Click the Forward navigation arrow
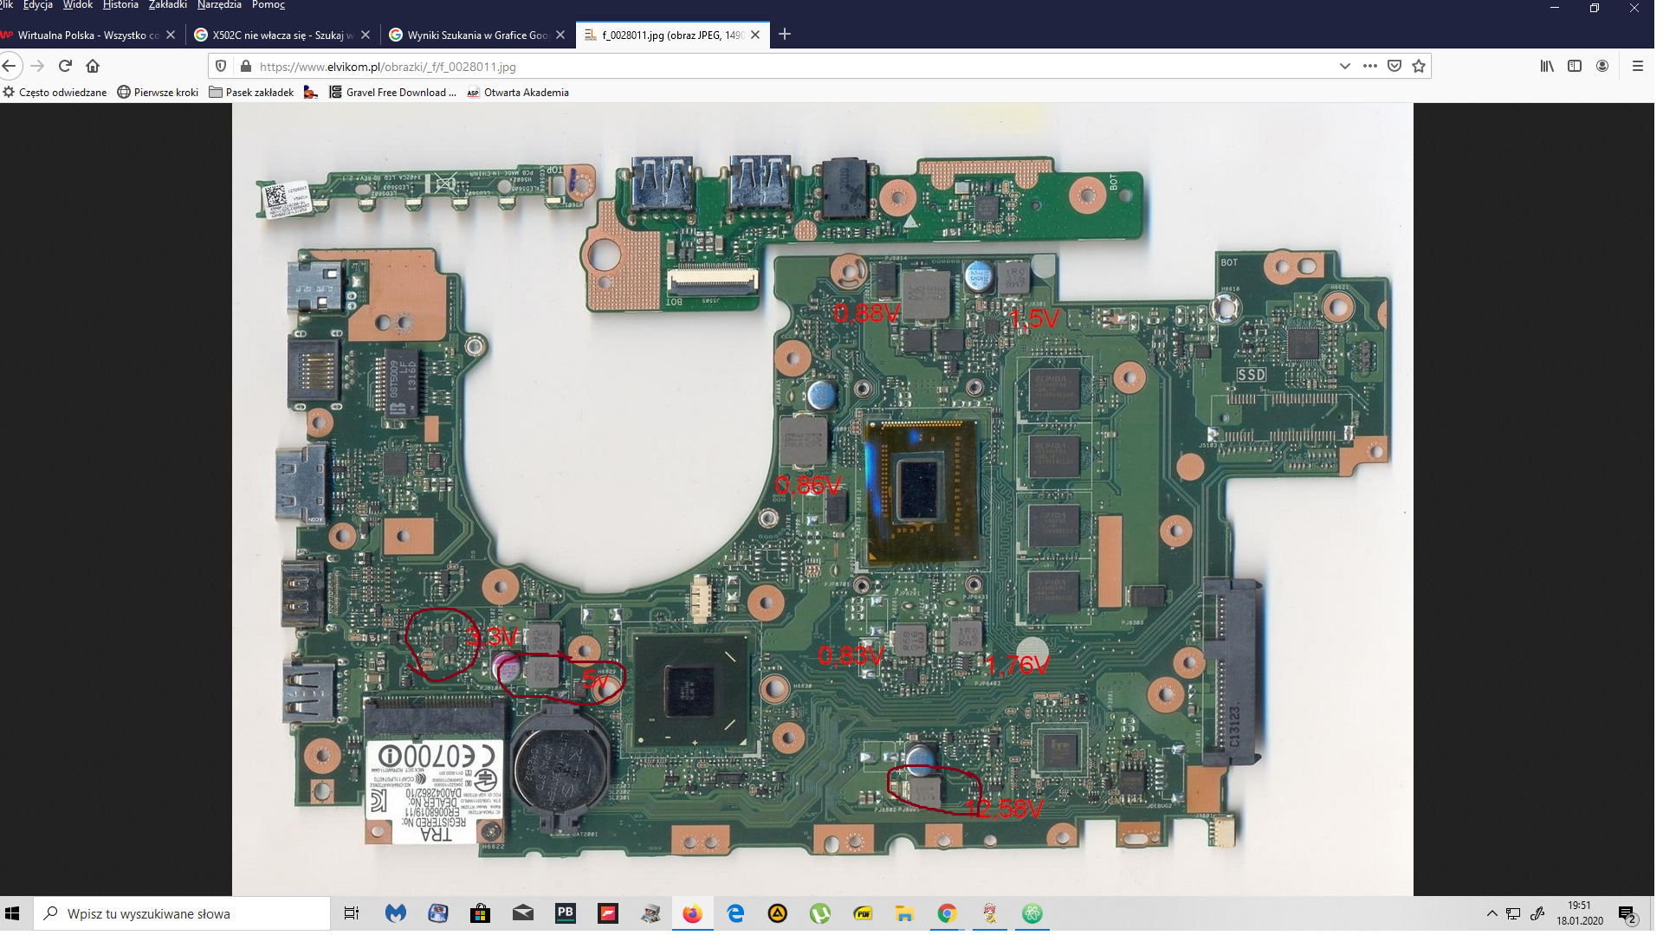Image resolution: width=1663 pixels, height=935 pixels. 37,66
